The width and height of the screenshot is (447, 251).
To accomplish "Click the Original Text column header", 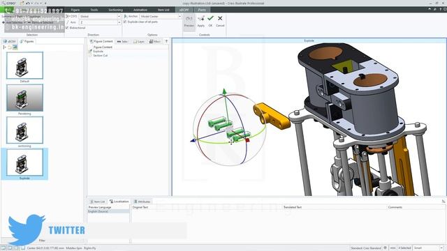I will pos(140,207).
